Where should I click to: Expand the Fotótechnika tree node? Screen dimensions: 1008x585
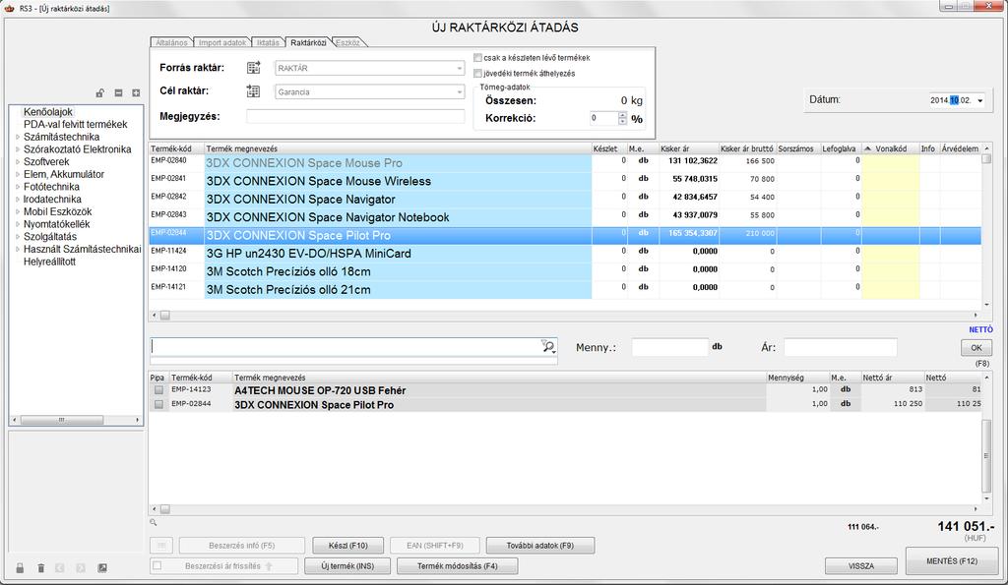18,187
